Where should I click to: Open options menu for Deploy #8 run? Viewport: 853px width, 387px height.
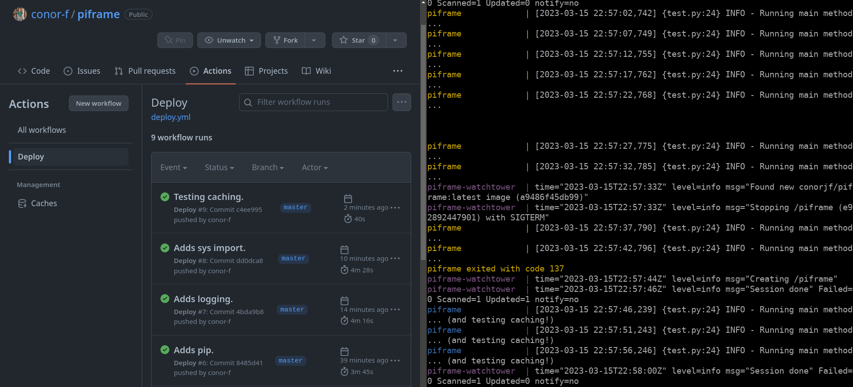(x=395, y=259)
